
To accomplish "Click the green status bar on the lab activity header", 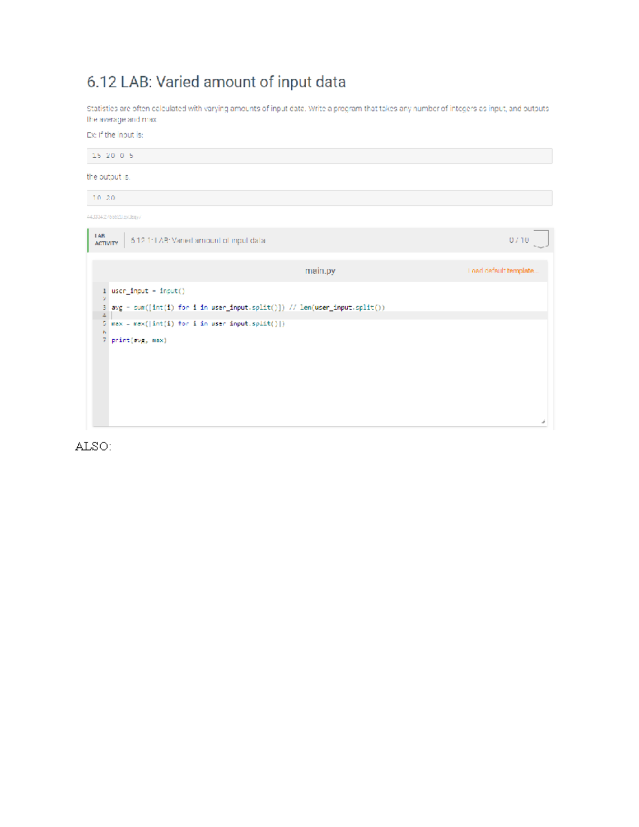I will [89, 240].
